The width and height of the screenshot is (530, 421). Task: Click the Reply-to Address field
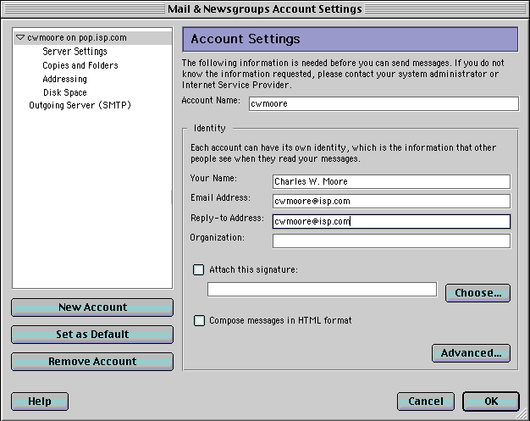391,222
